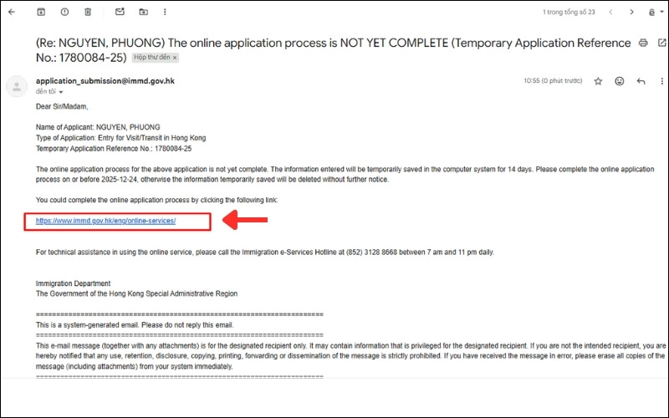Screen dimensions: 669x418
Task: Click the '1 trong tổng số 23' counter
Action: tap(569, 12)
